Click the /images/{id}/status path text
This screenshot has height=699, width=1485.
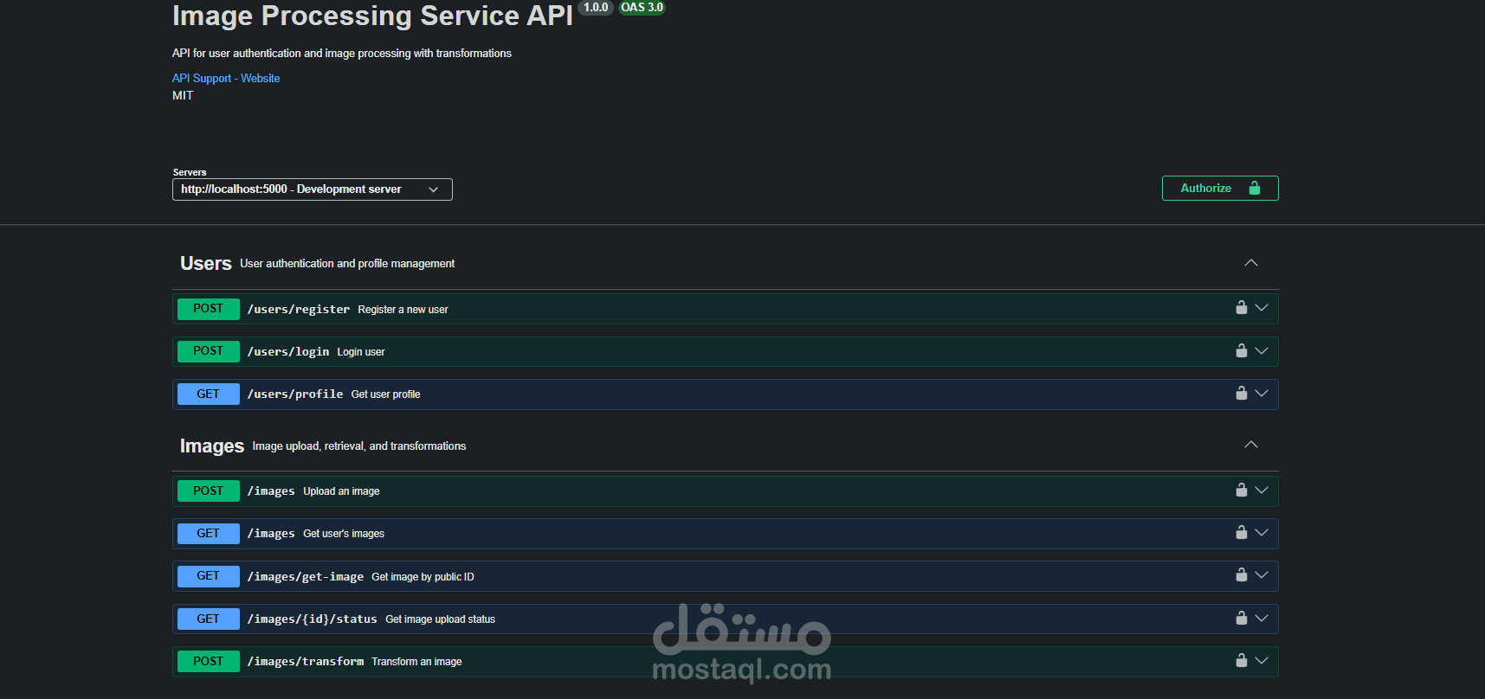pyautogui.click(x=313, y=619)
